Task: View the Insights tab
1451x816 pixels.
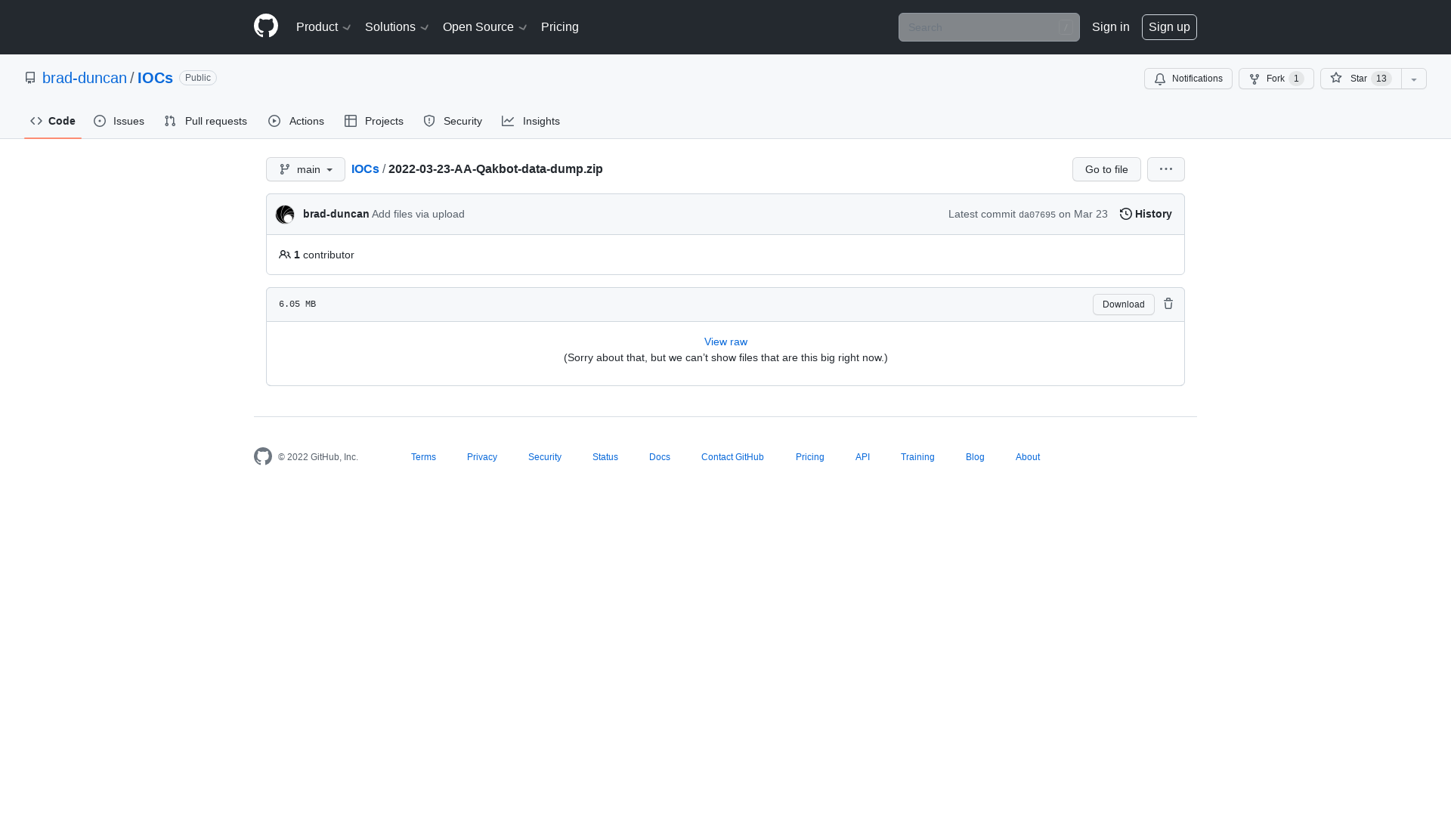Action: coord(531,121)
